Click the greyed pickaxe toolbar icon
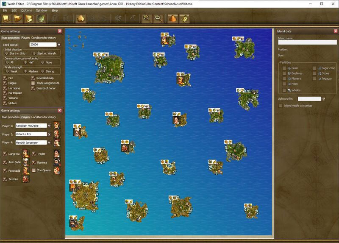This screenshot has width=339, height=243. (x=133, y=19)
